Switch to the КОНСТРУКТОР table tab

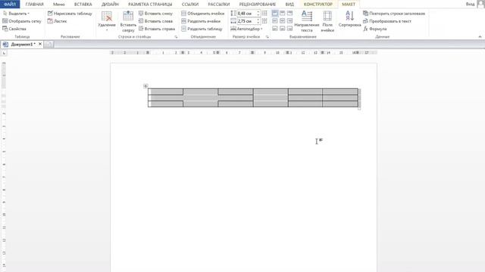pyautogui.click(x=318, y=5)
